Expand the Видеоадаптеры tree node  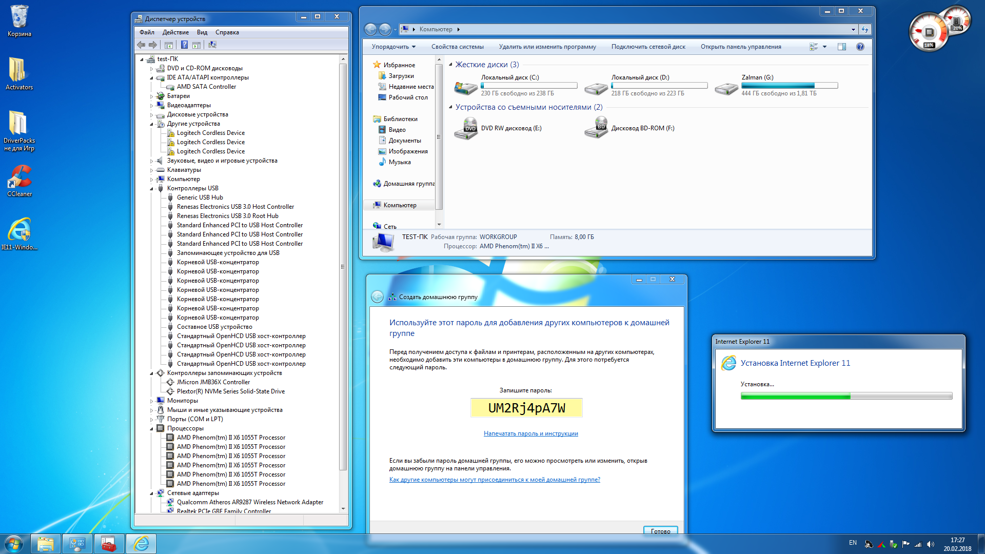152,106
